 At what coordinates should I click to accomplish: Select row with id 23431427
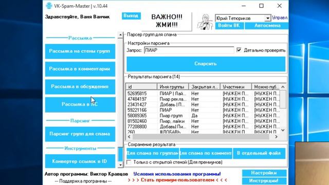click(x=203, y=104)
